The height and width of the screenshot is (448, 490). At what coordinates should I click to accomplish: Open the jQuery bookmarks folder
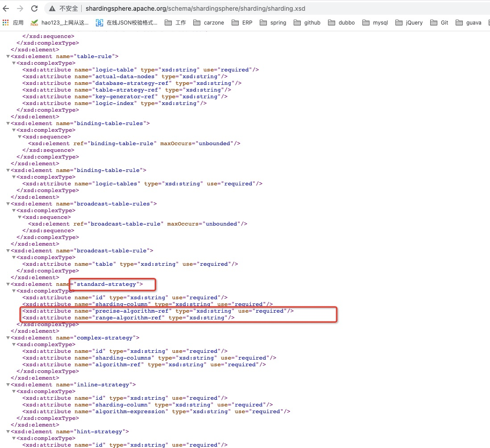pos(409,22)
